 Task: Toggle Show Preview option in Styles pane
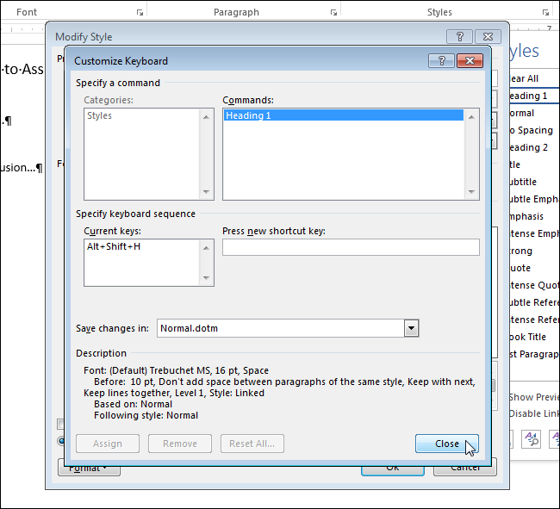pyautogui.click(x=534, y=397)
